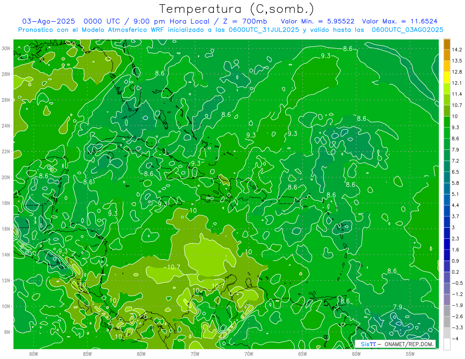Click the 20N latitude axis label

7,177
